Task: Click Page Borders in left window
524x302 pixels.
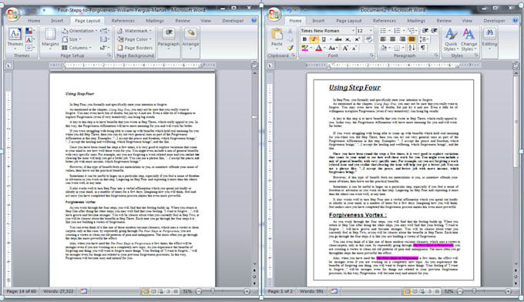Action: [135, 48]
